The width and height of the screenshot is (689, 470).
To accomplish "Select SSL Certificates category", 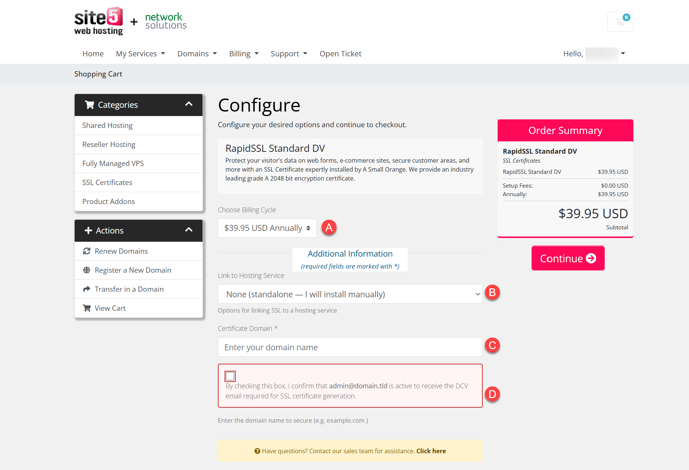I will point(138,182).
